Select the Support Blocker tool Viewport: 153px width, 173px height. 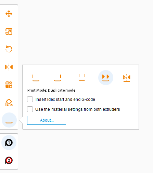[x=9, y=103]
